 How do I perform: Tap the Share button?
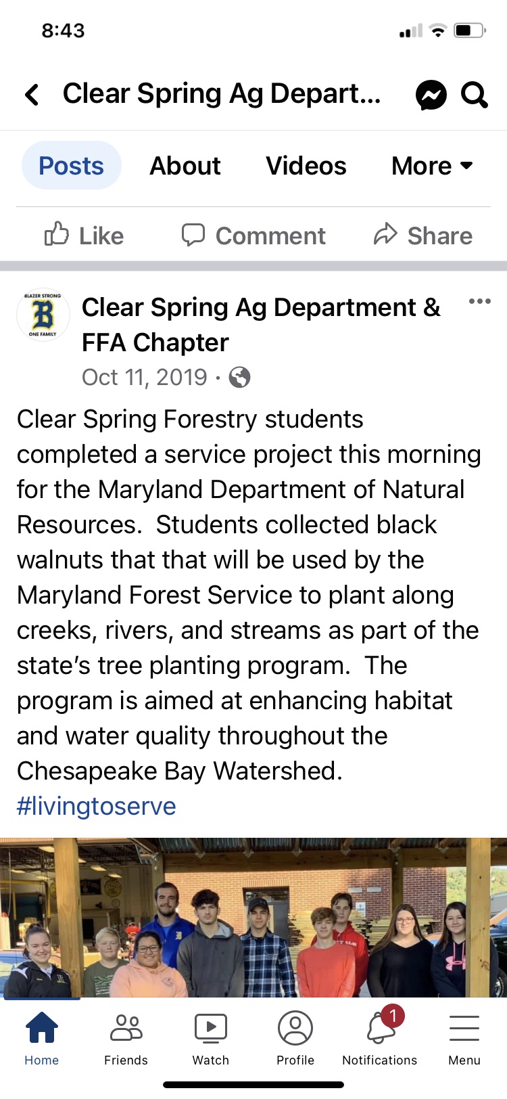(x=423, y=235)
